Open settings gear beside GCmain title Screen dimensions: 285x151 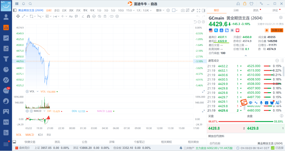(x=281, y=18)
